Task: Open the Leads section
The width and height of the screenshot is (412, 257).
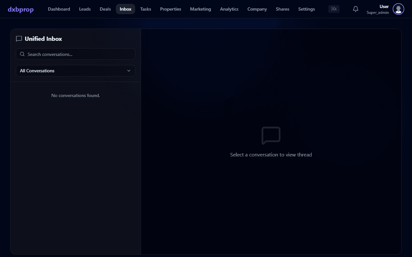Action: pyautogui.click(x=85, y=9)
